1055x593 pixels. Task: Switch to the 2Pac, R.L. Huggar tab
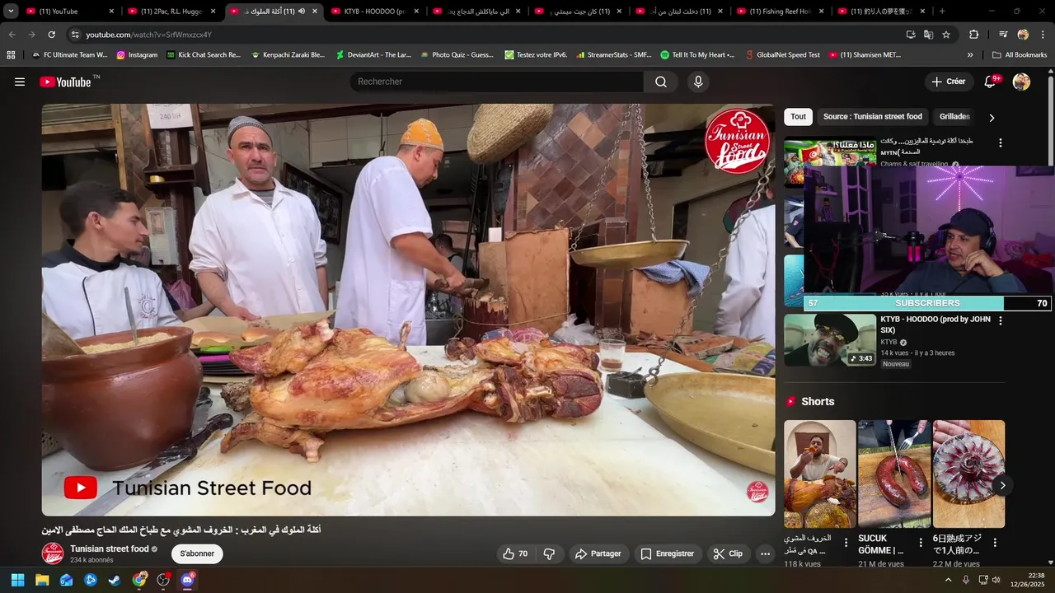pyautogui.click(x=168, y=12)
